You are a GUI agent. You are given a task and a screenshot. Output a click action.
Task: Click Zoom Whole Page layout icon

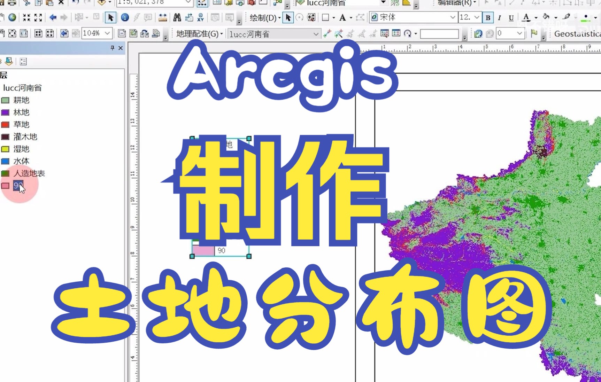12,33
